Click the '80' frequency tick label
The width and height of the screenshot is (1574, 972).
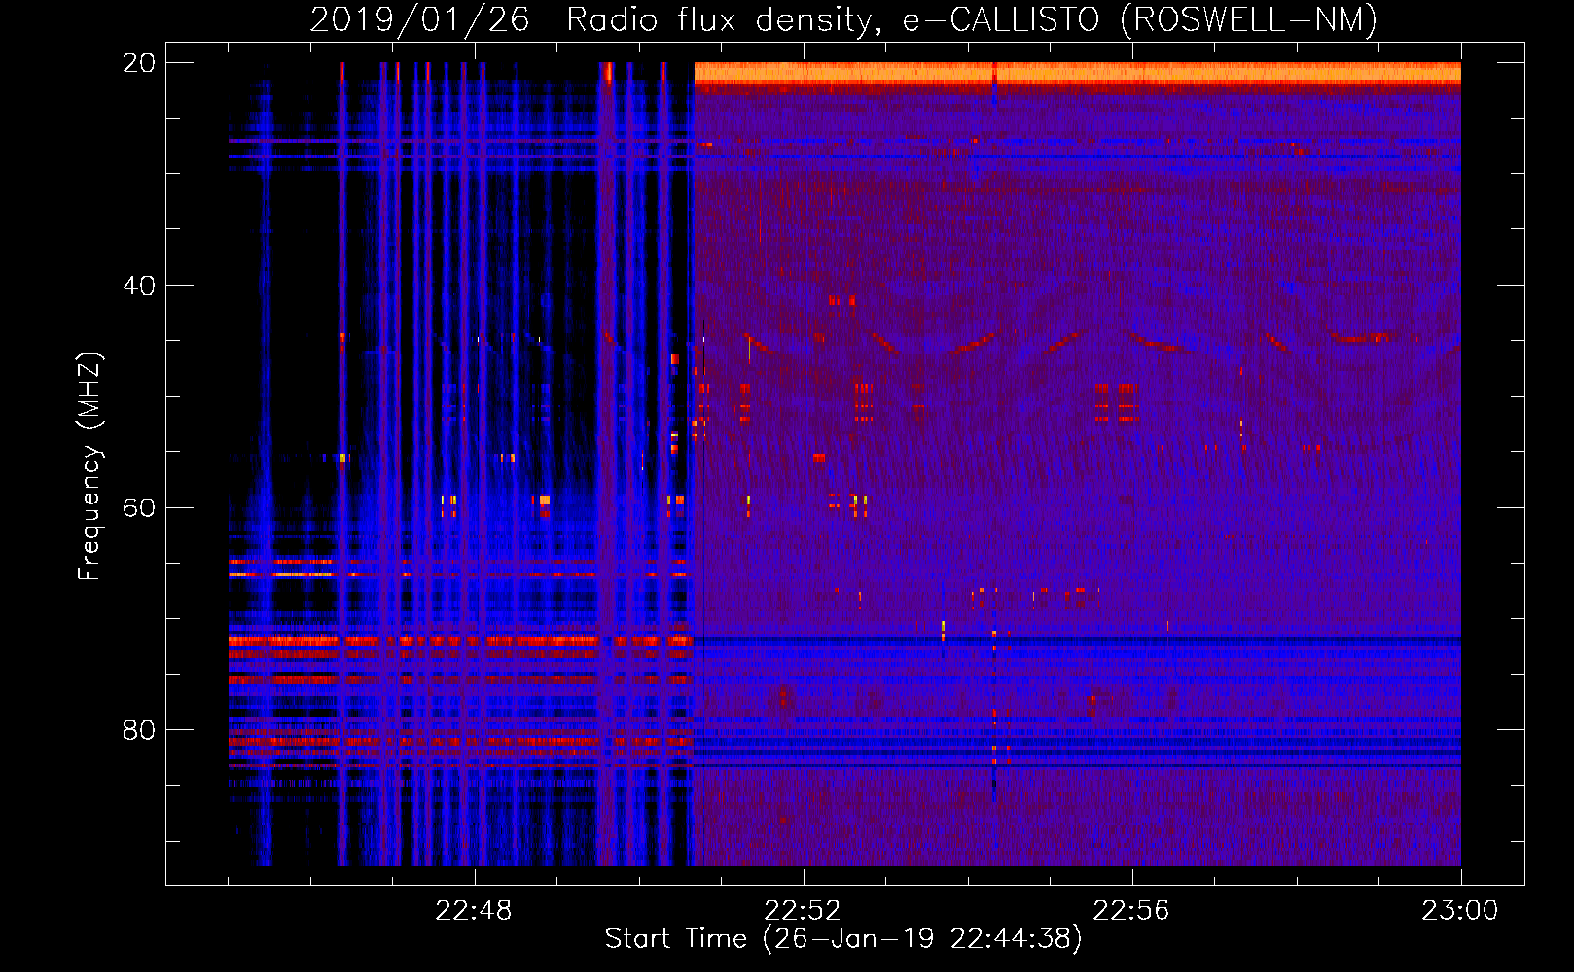tap(138, 730)
